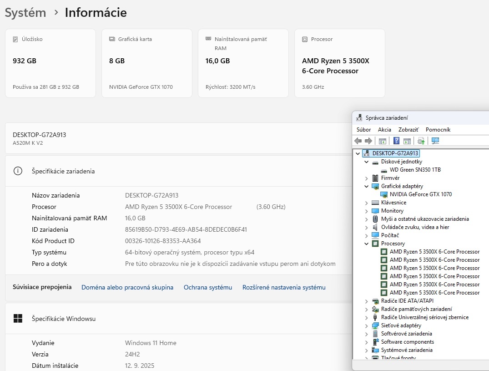Image resolution: width=489 pixels, height=371 pixels.
Task: Select the WD Green SN350 1TB disk
Action: coord(415,170)
